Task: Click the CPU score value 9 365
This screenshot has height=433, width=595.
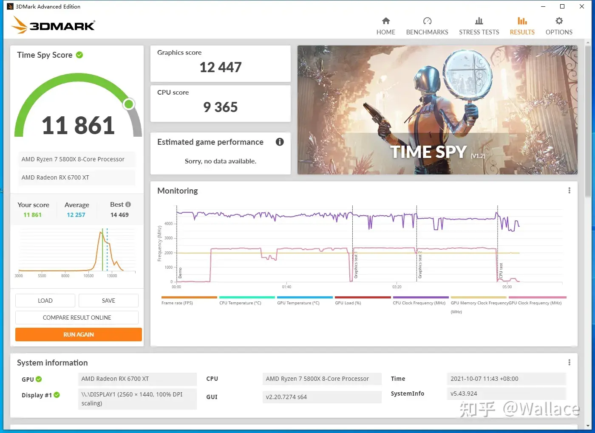Action: [x=221, y=107]
